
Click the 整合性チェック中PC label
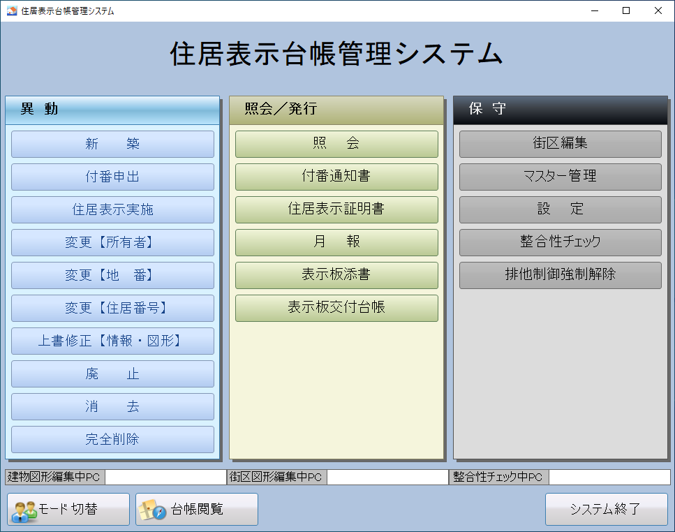498,477
